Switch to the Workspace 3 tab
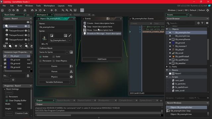The image size is (212, 119). (42, 15)
